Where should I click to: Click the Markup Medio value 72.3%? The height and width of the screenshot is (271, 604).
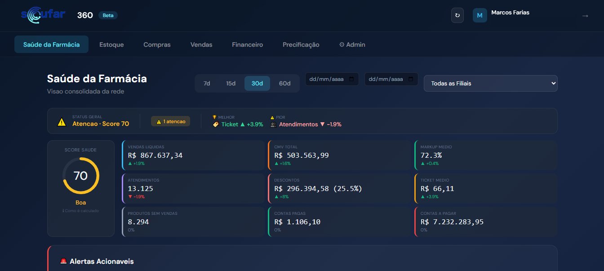(x=431, y=155)
